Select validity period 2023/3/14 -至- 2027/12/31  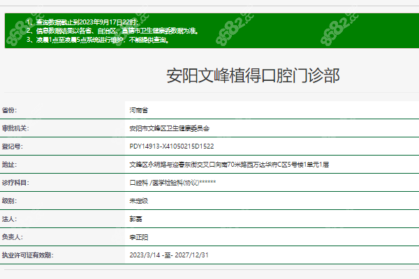tap(169, 255)
